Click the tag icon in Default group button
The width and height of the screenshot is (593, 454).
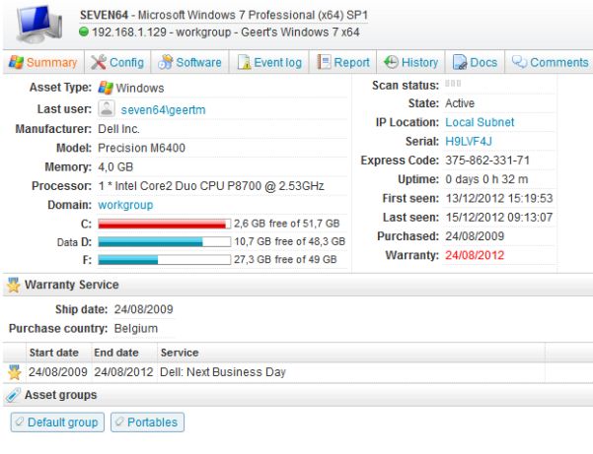tap(20, 422)
